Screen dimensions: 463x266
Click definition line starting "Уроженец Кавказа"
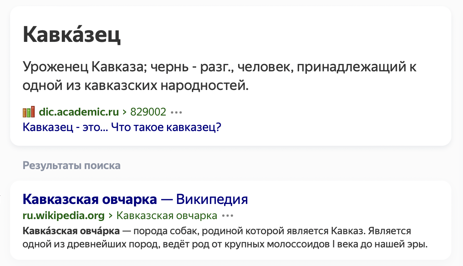coord(219,67)
